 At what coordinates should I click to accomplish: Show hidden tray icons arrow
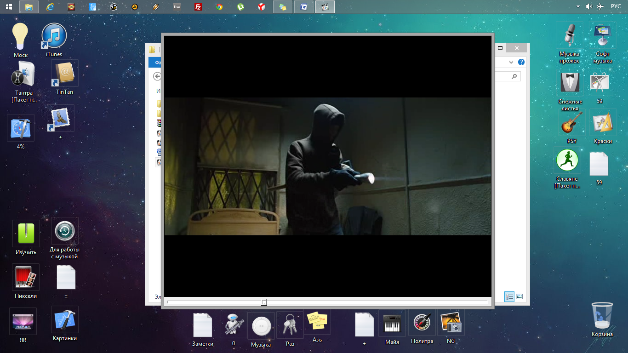click(578, 6)
